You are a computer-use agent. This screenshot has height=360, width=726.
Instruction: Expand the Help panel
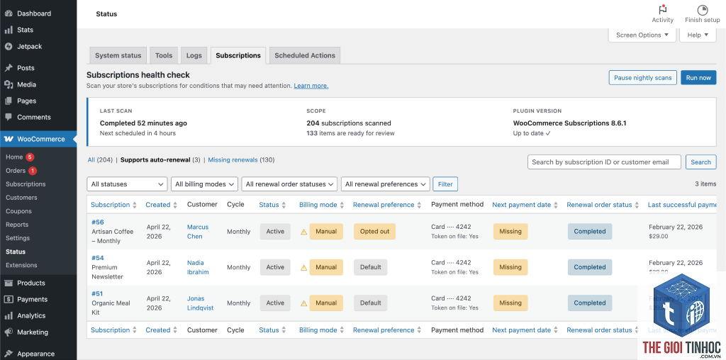(698, 35)
